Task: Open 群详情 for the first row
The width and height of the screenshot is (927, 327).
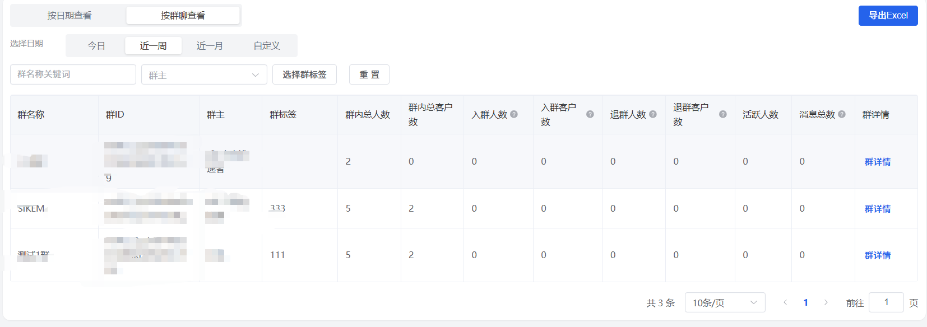Action: [x=878, y=162]
